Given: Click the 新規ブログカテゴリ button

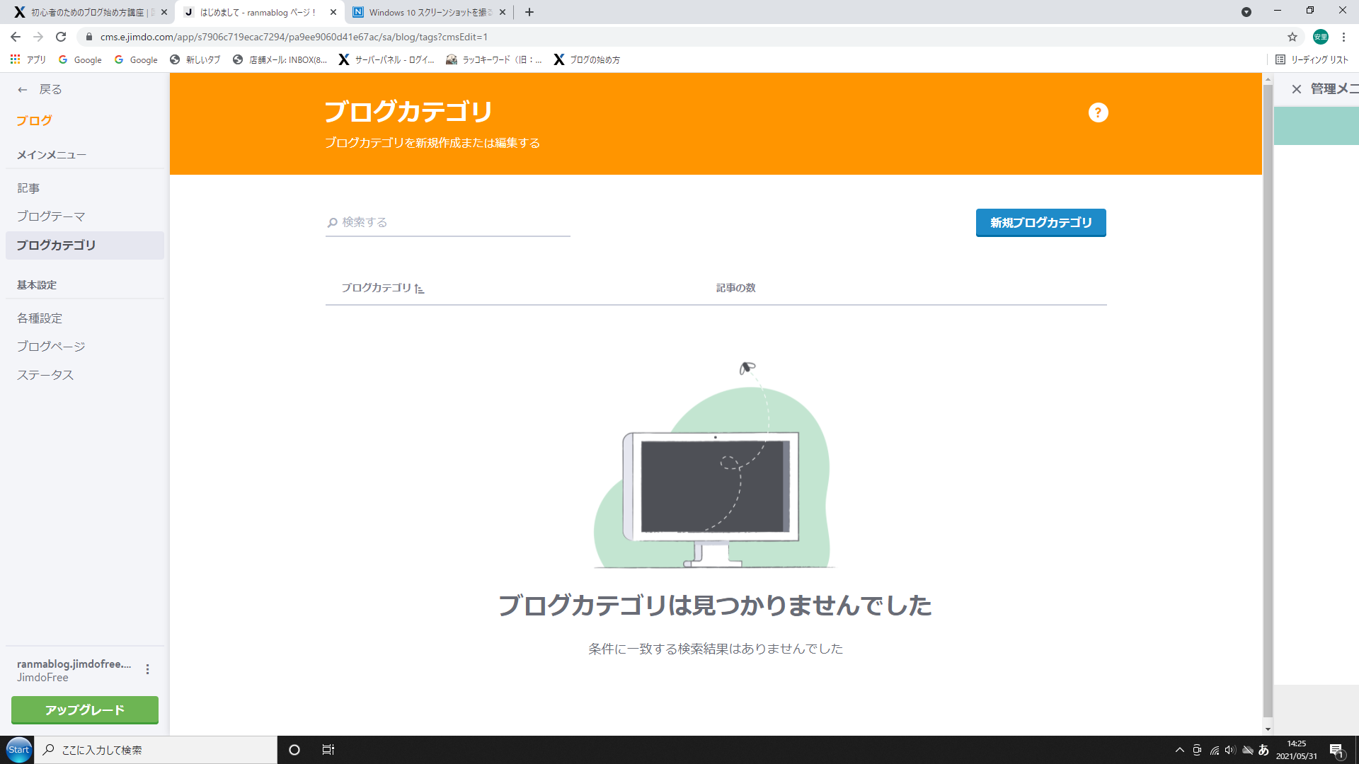Looking at the screenshot, I should point(1040,223).
